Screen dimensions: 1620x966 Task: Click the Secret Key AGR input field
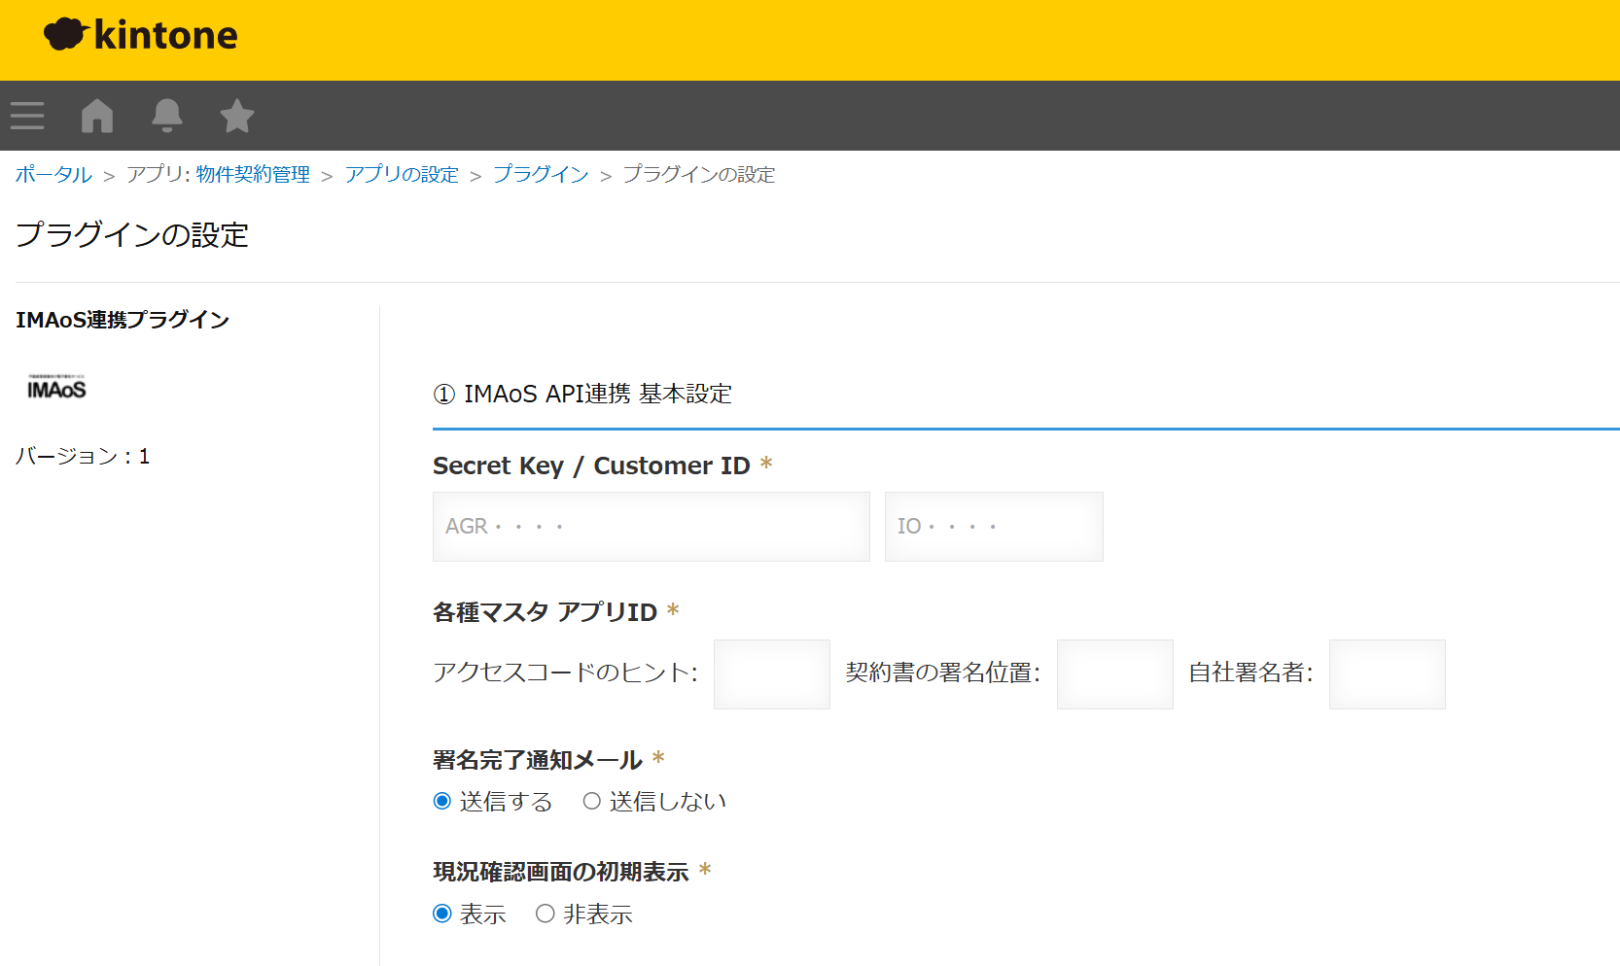tap(651, 526)
